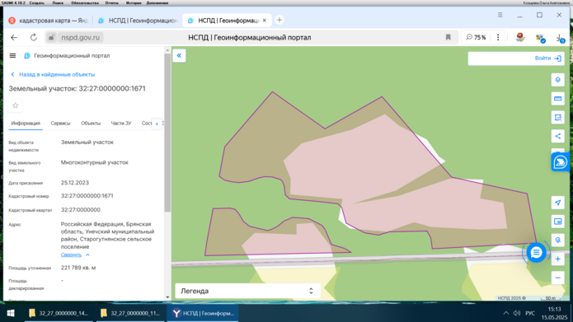The width and height of the screenshot is (573, 322).
Task: Open browser downloads
Action: pos(560,38)
